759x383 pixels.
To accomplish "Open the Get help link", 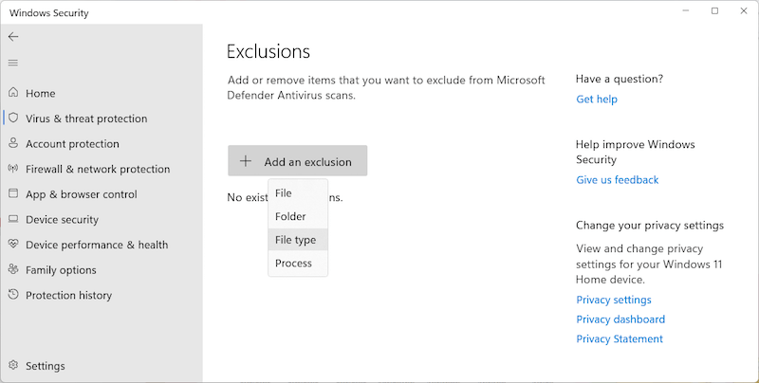I will point(597,100).
